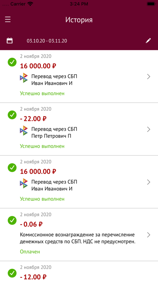
Task: Expand commission fee entry chevron
Action: [x=148, y=235]
